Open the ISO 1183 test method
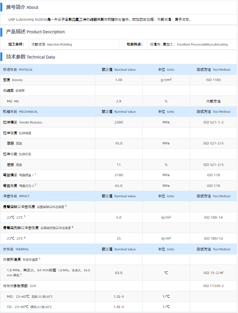The image size is (238, 313). pos(214,80)
